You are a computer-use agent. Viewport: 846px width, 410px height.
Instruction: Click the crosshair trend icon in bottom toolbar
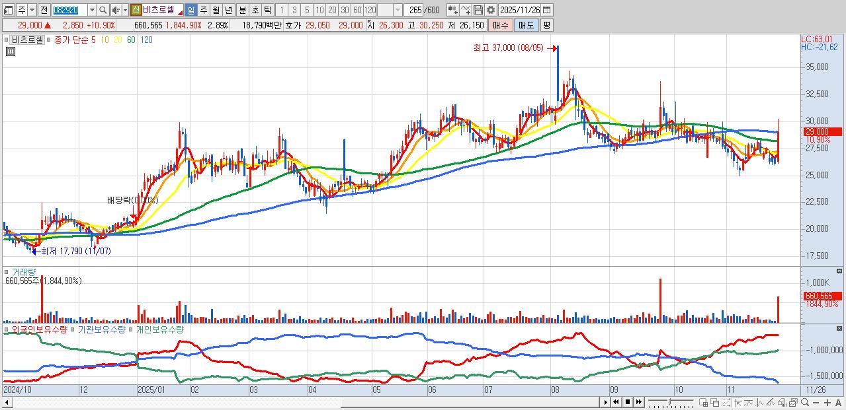click(x=738, y=402)
